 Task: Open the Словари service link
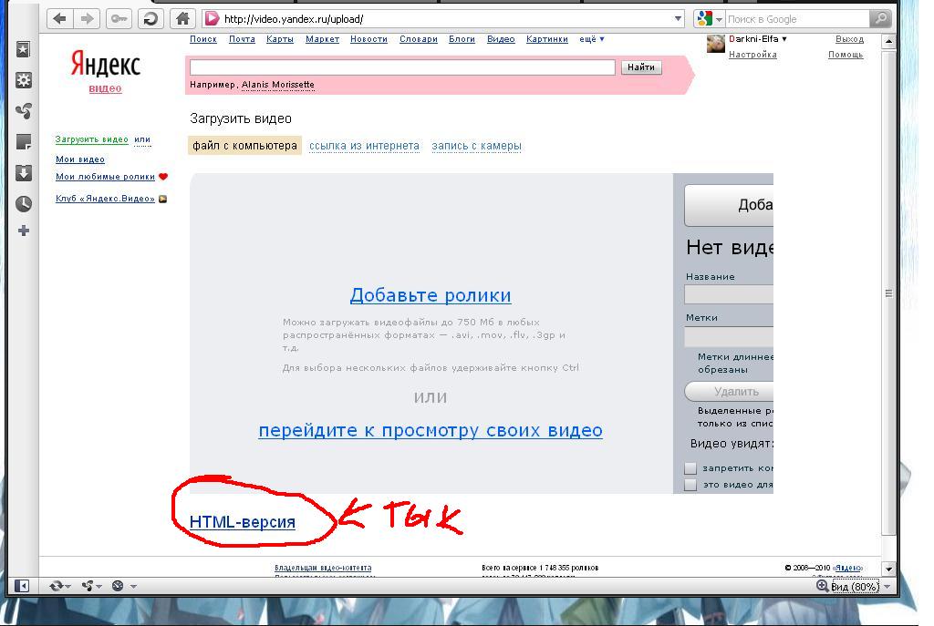coord(418,39)
